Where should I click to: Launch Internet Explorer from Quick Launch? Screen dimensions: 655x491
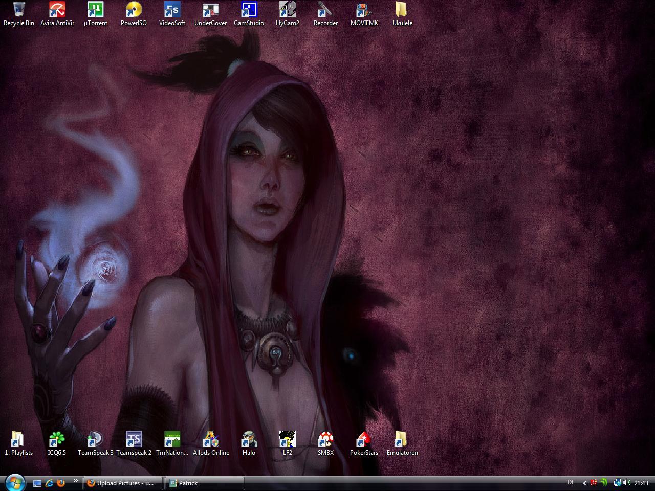pyautogui.click(x=49, y=483)
